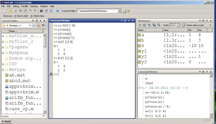Expand the Details panel chevron
Image resolution: width=216 pixels, height=124 pixels.
(x=44, y=116)
